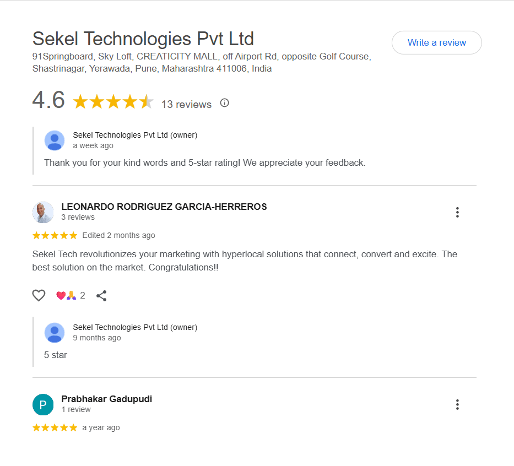514x466 pixels.
Task: Click Leonardo's profile picture
Action: (x=43, y=212)
